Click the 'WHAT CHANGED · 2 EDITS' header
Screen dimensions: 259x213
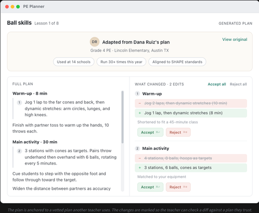tap(159, 84)
